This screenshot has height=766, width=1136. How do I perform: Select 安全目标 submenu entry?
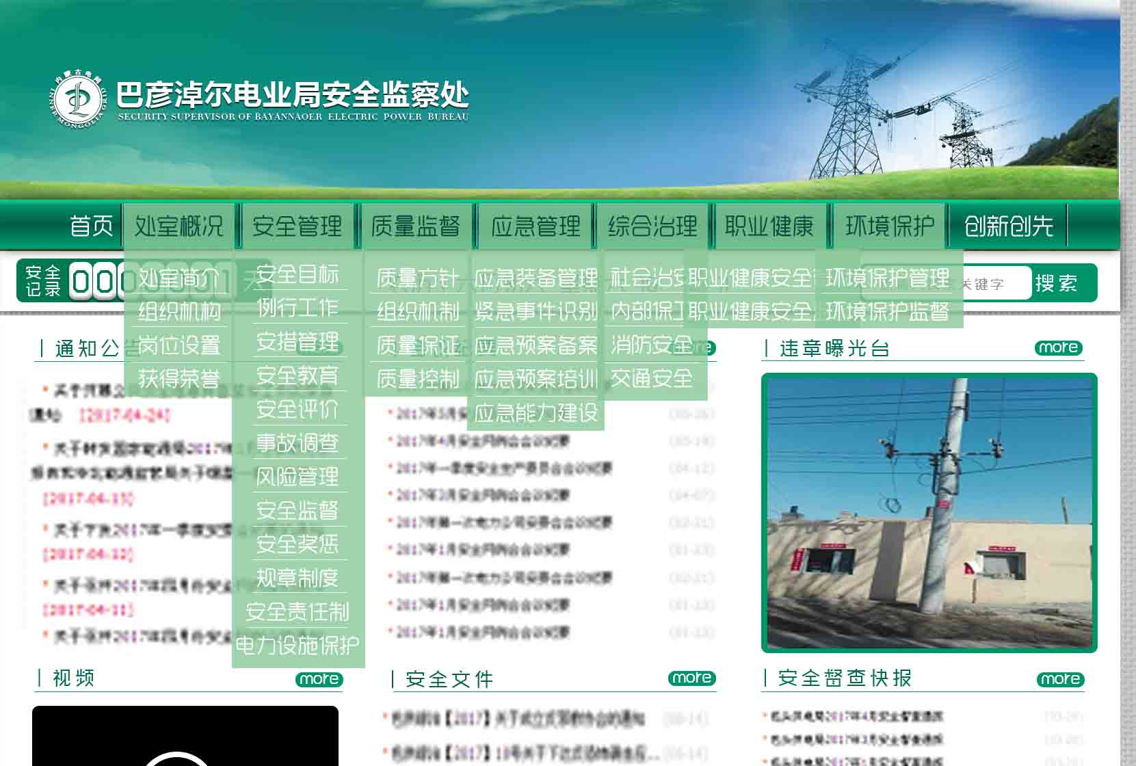[x=298, y=274]
